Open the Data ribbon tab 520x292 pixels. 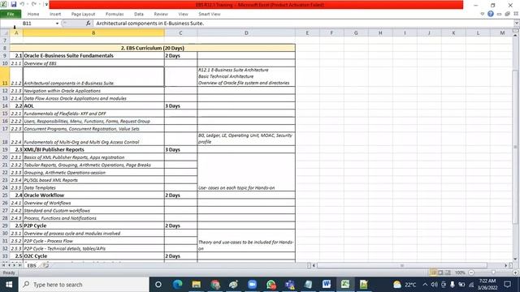coord(139,14)
